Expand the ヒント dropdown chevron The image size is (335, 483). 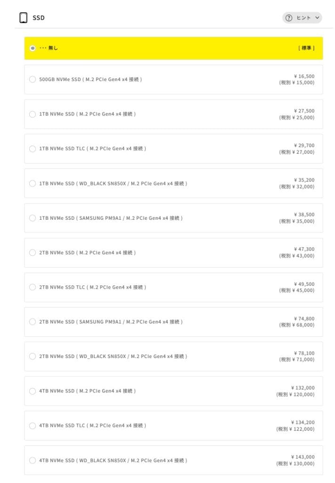click(x=317, y=18)
